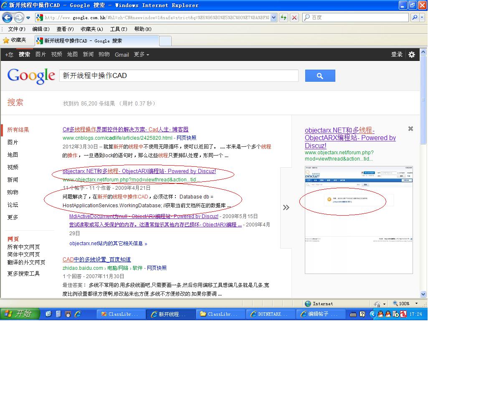504x417 pixels.
Task: Filter by 图片 in left sidebar
Action: (x=13, y=142)
